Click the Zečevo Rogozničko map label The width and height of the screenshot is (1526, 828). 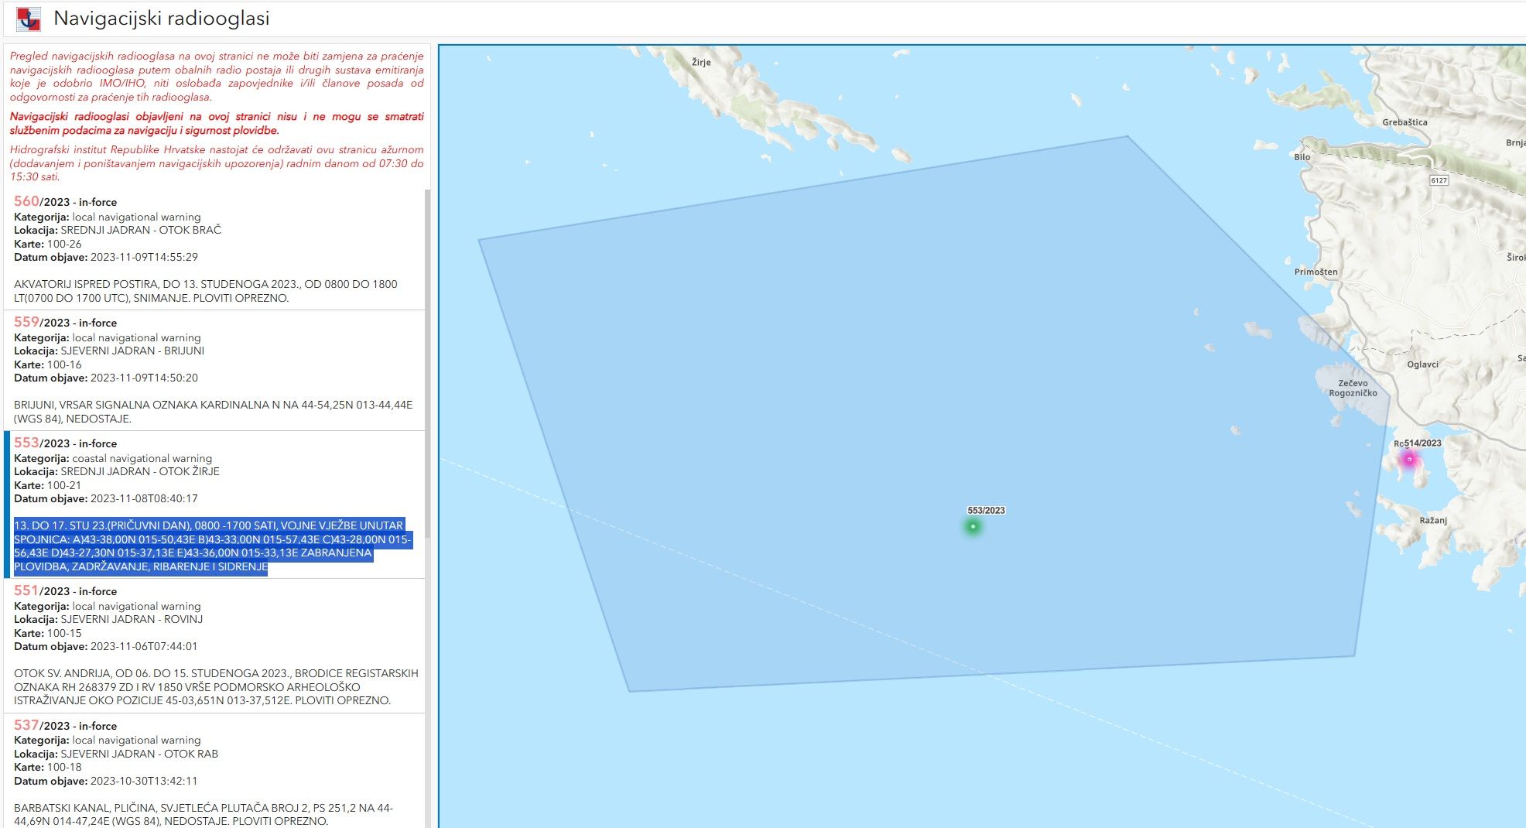pos(1353,388)
